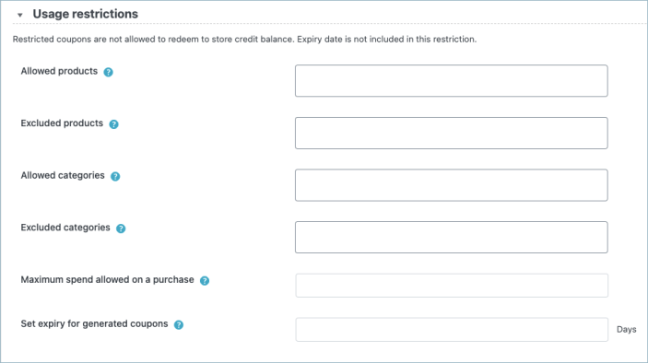The image size is (648, 363).
Task: Select the expiry days input field
Action: point(452,330)
